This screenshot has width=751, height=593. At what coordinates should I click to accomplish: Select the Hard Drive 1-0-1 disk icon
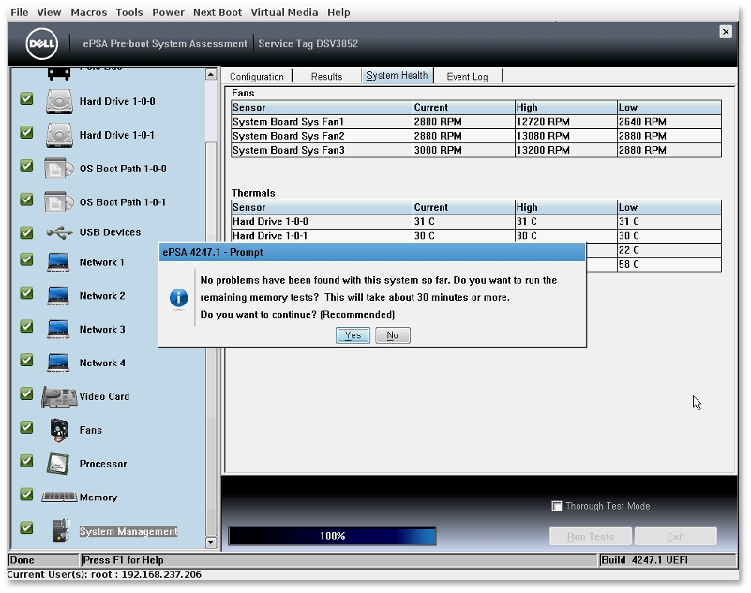[x=59, y=135]
